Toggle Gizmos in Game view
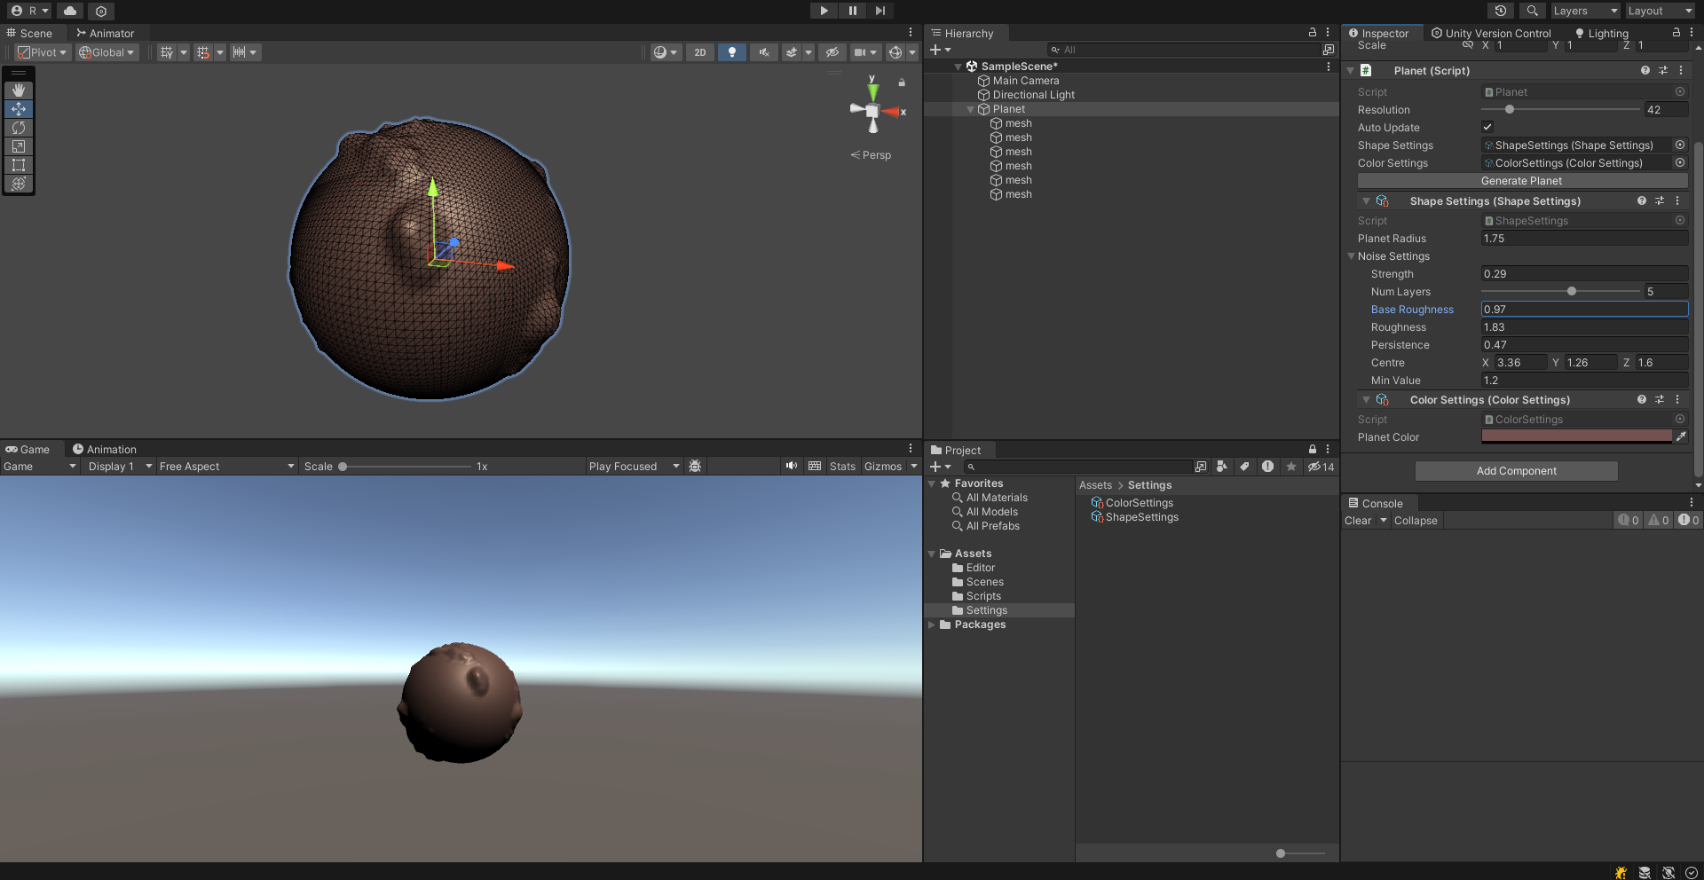 click(x=883, y=467)
